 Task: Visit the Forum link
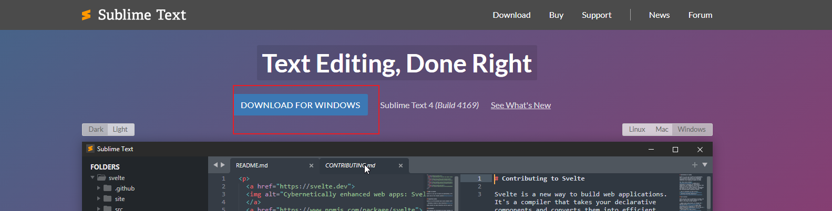point(700,15)
